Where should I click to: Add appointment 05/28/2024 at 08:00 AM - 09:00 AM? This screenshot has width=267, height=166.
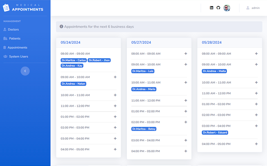(256, 54)
